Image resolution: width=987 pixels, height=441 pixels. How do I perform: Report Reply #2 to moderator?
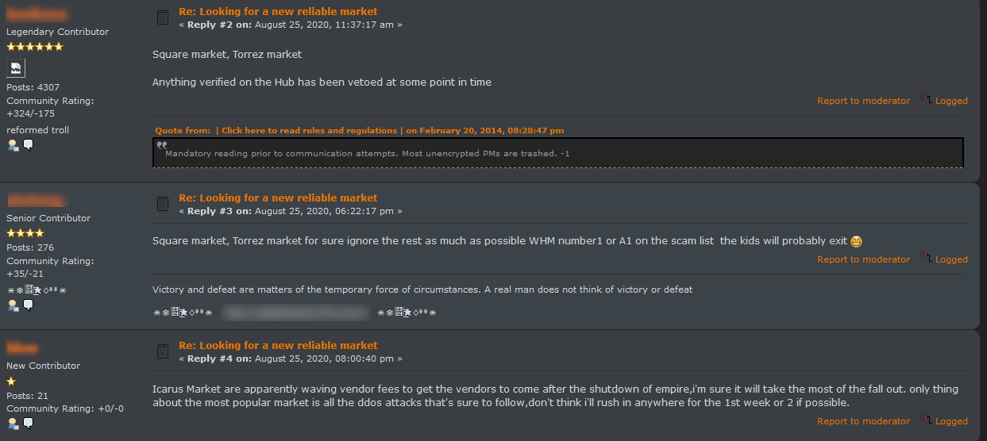tap(863, 101)
